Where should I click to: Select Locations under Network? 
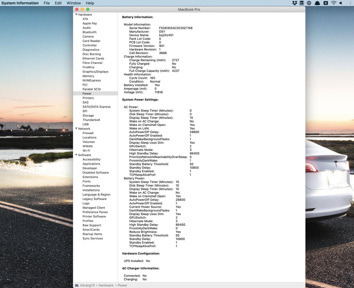[90, 138]
